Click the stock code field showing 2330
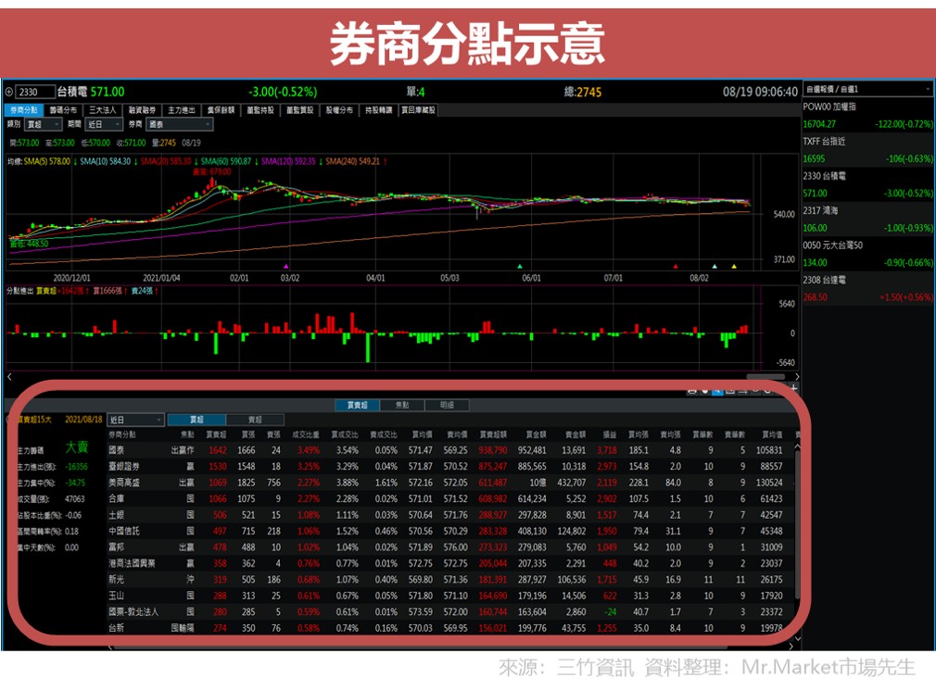The height and width of the screenshot is (691, 936). click(x=34, y=92)
